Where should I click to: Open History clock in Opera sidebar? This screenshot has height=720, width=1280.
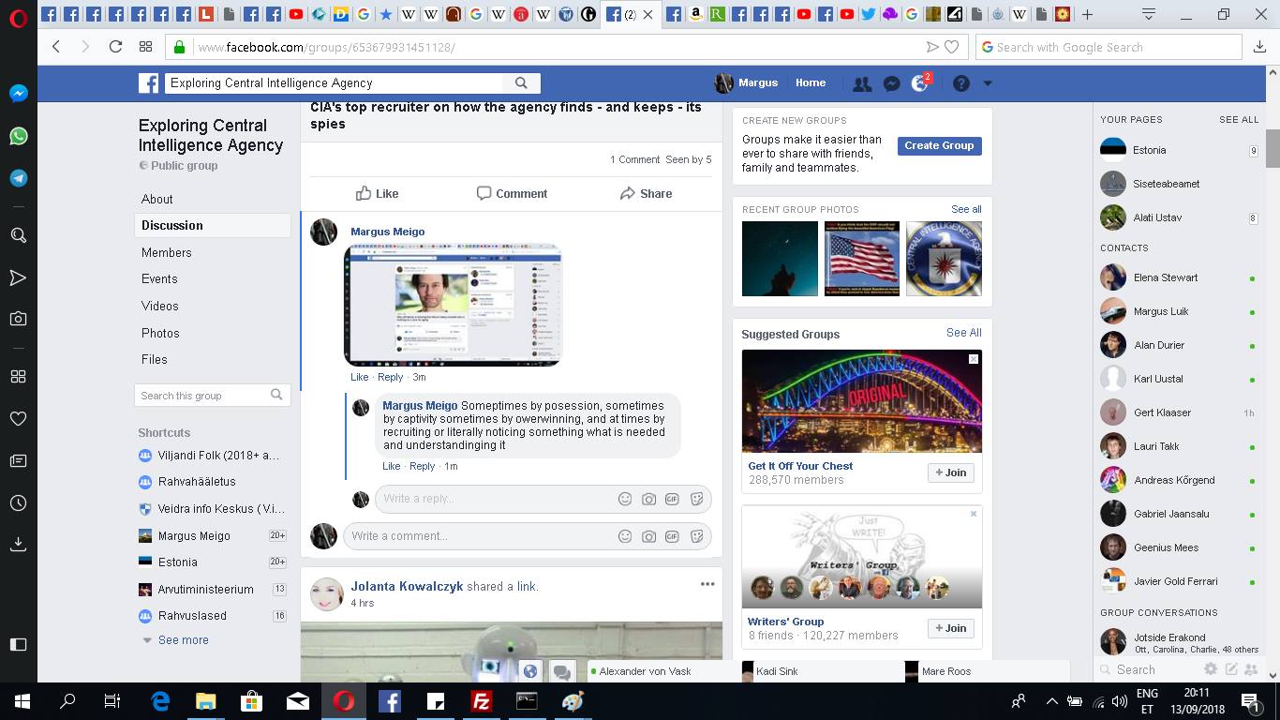[x=18, y=503]
